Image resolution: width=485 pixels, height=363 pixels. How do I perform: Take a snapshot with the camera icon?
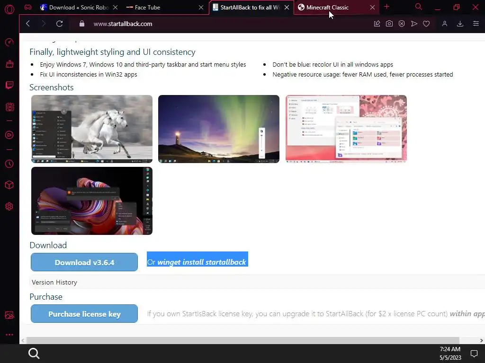point(389,24)
